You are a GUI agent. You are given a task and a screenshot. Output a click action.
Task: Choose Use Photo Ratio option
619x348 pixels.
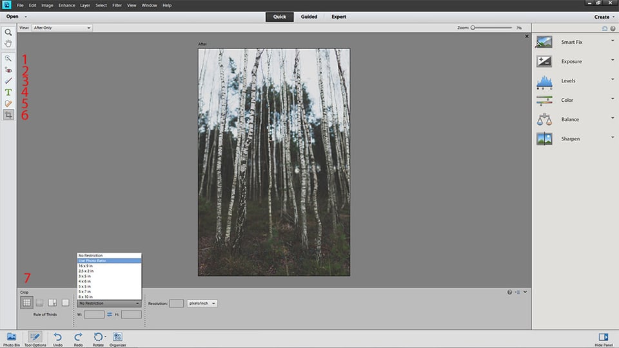coord(110,261)
